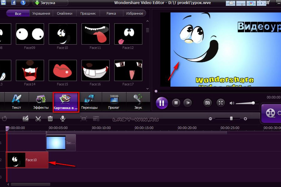Screen dimensions: 281x187
Task: Select the blue video clip on track 1
Action: tap(61, 143)
